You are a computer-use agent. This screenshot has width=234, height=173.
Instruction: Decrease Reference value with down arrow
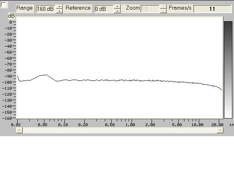(x=117, y=11)
